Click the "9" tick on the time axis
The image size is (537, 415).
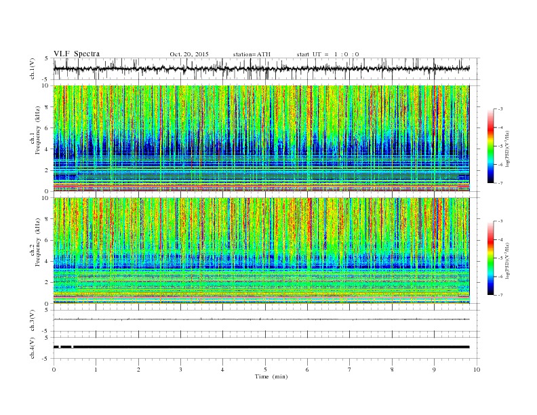(434, 370)
